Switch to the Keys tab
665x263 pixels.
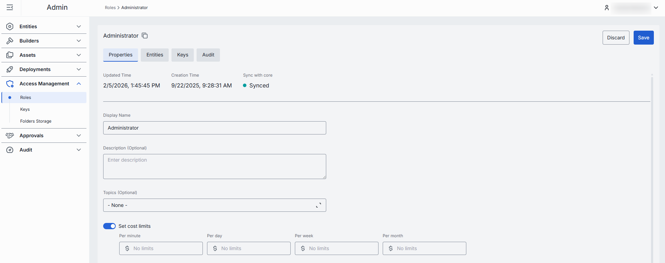[182, 55]
